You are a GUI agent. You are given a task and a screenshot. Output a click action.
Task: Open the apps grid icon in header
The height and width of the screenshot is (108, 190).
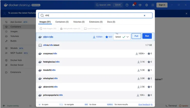(153, 5)
